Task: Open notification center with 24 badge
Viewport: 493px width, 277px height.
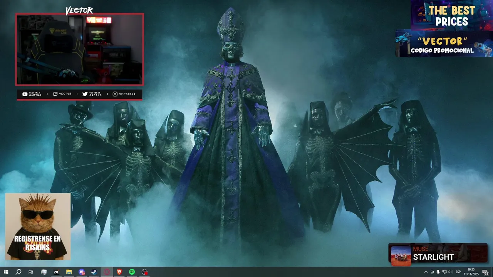Action: (x=485, y=272)
